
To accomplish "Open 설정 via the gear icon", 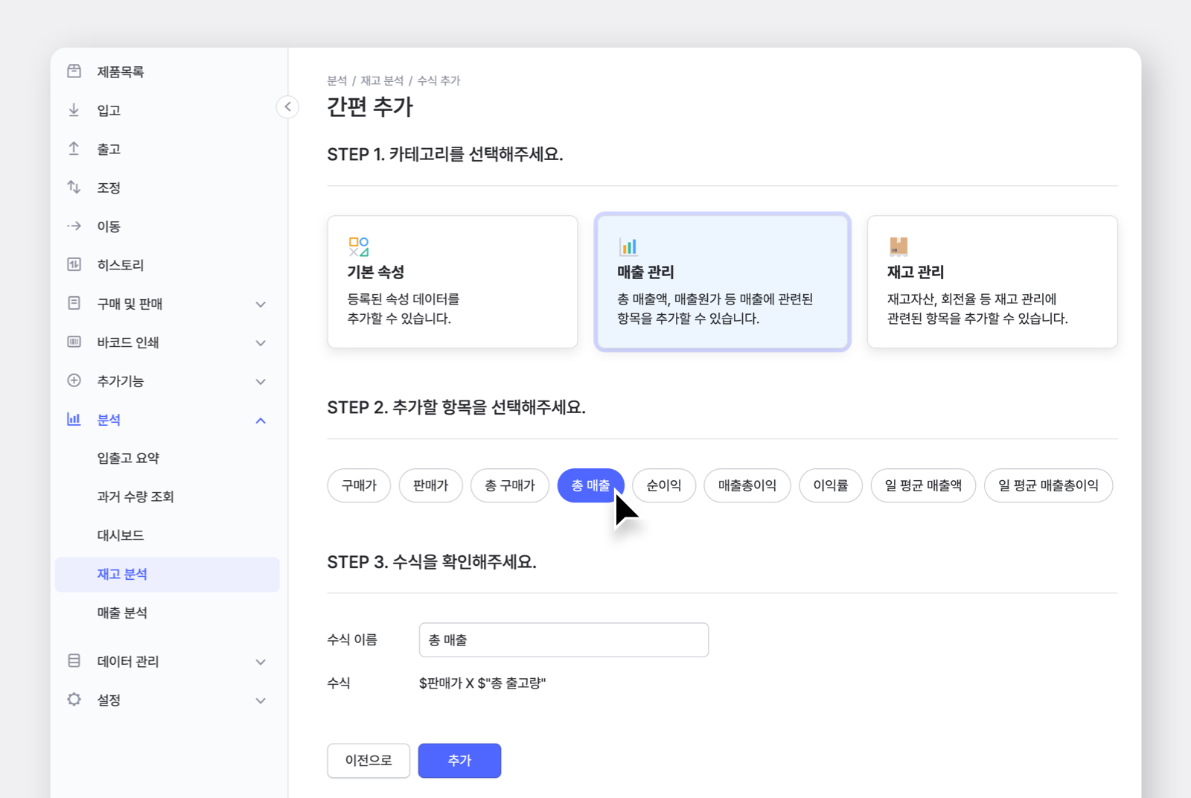I will 74,699.
